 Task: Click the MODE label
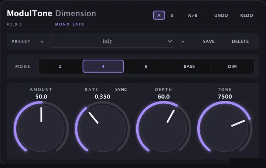[23, 66]
